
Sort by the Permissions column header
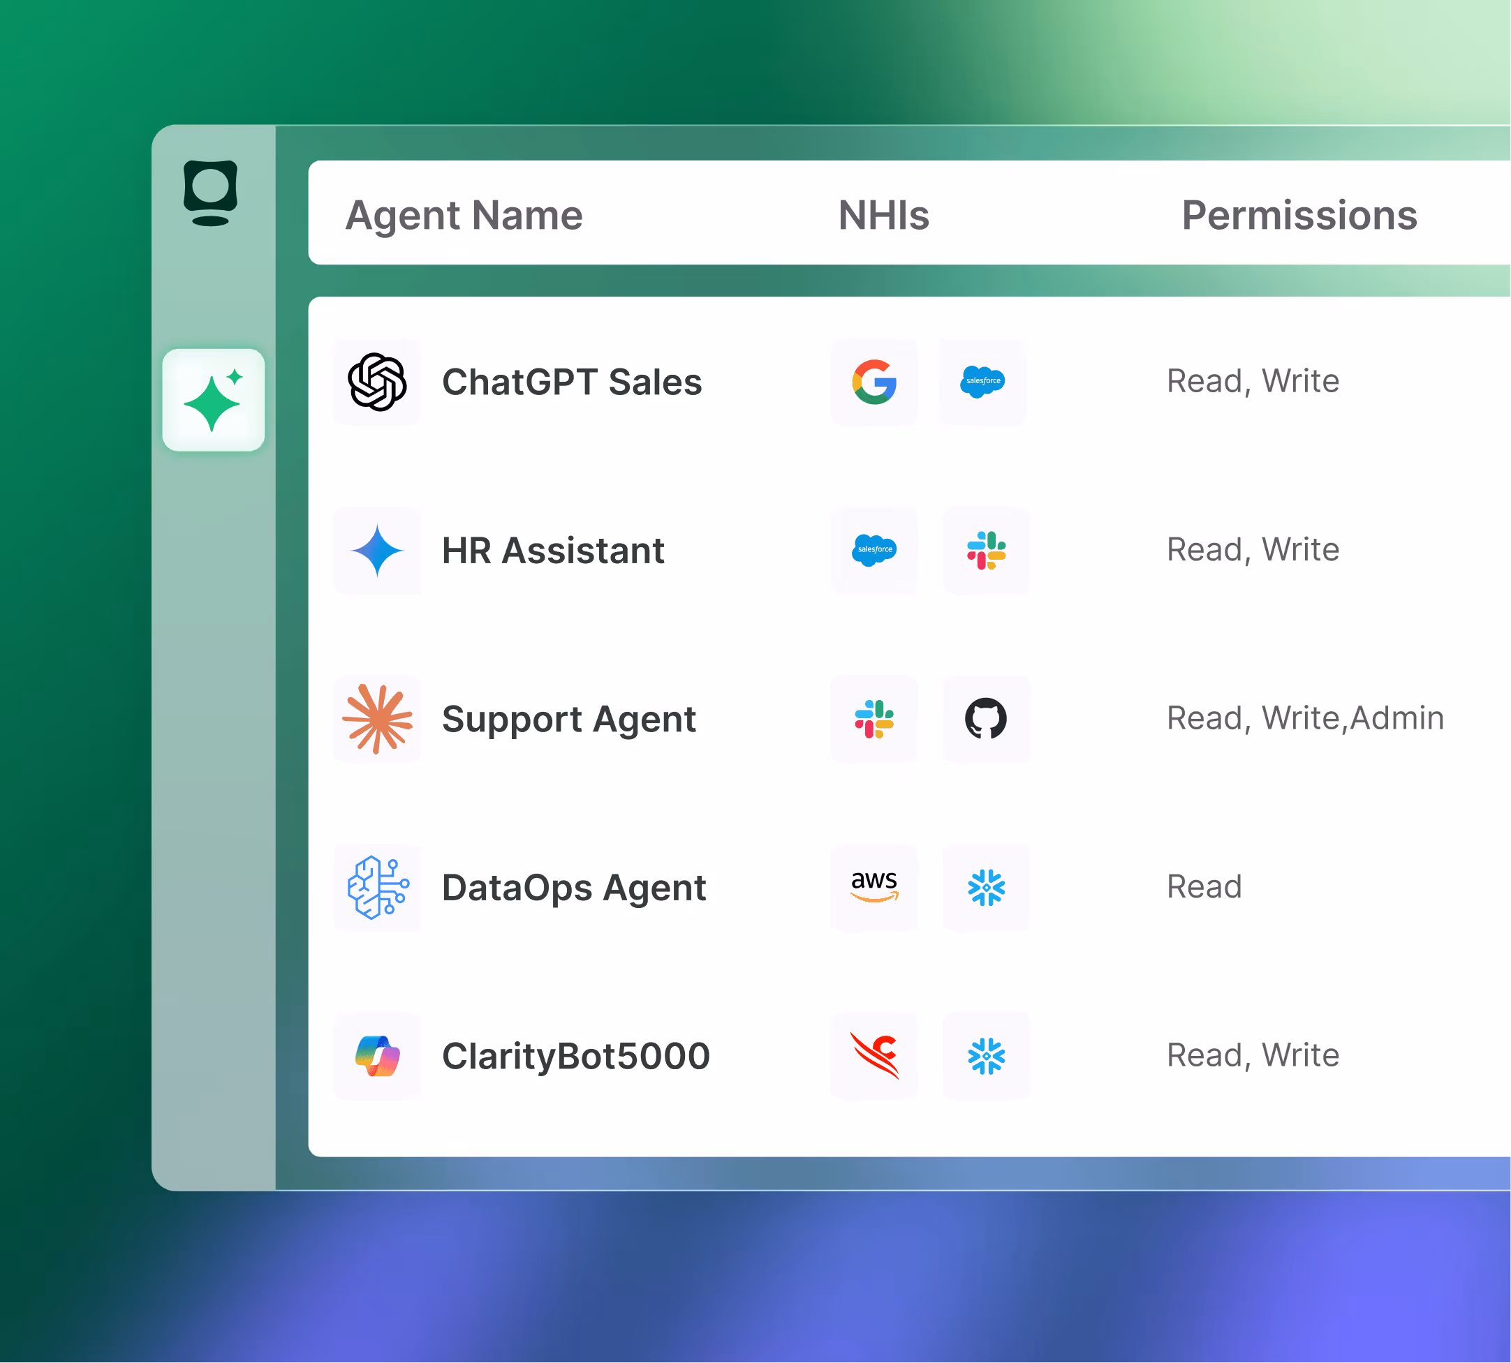point(1299,216)
